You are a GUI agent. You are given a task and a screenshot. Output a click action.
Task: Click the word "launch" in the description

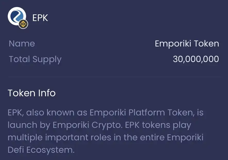point(22,125)
